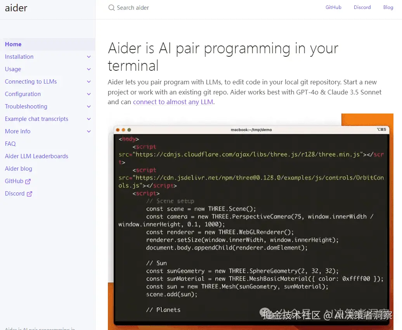
Task: Click the search magnifier icon
Action: coord(111,8)
